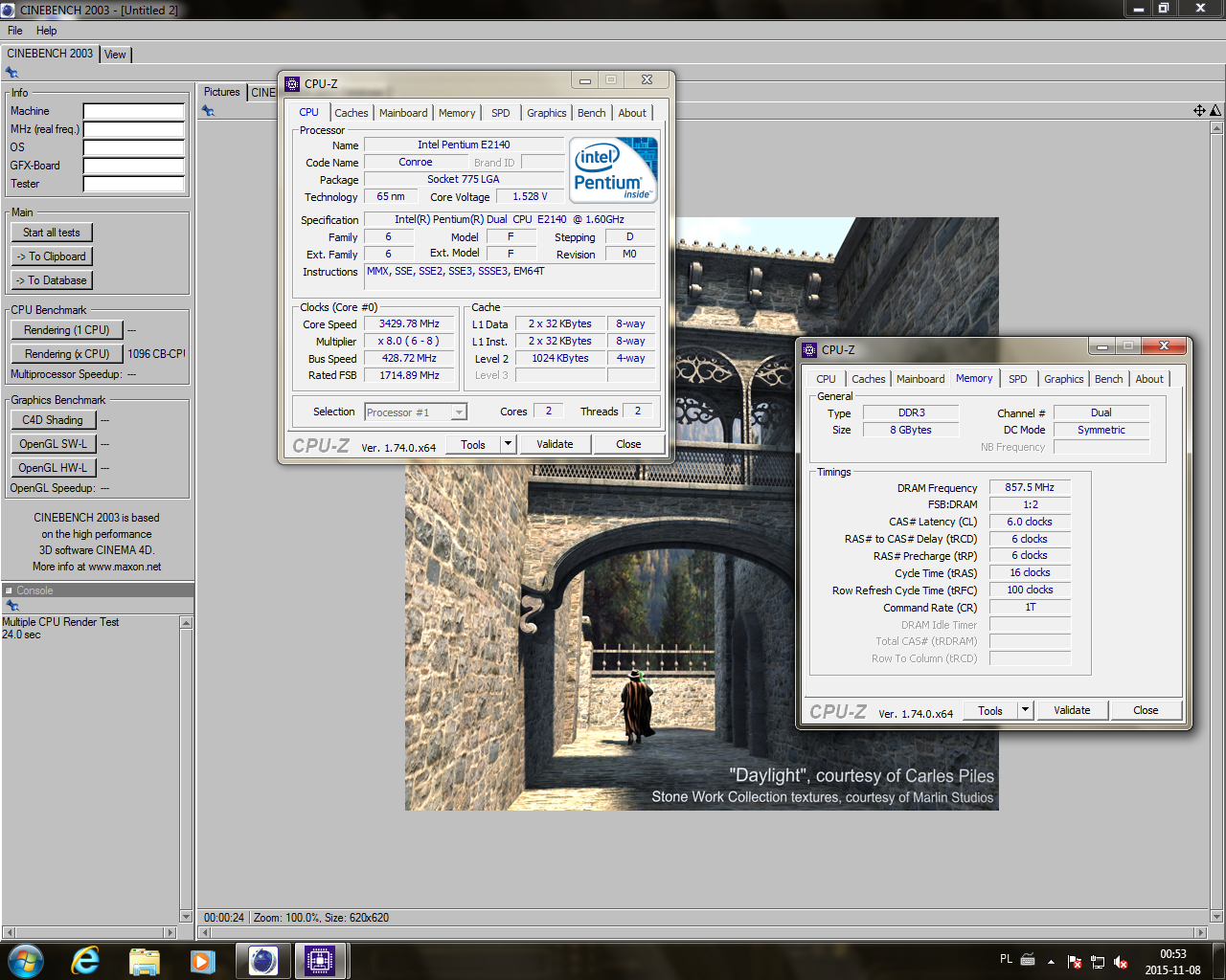Select the CINEBENCH 2003 tab

(x=50, y=54)
